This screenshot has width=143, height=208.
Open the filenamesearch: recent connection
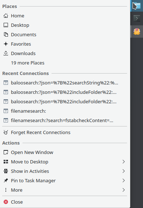tap(65, 111)
